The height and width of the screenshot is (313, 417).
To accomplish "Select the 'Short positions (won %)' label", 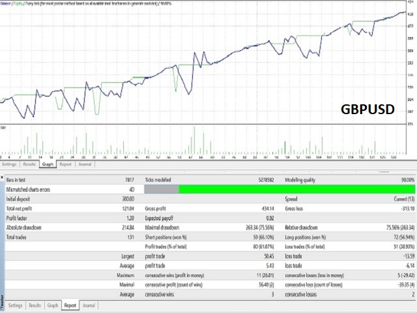I will (x=165, y=237).
